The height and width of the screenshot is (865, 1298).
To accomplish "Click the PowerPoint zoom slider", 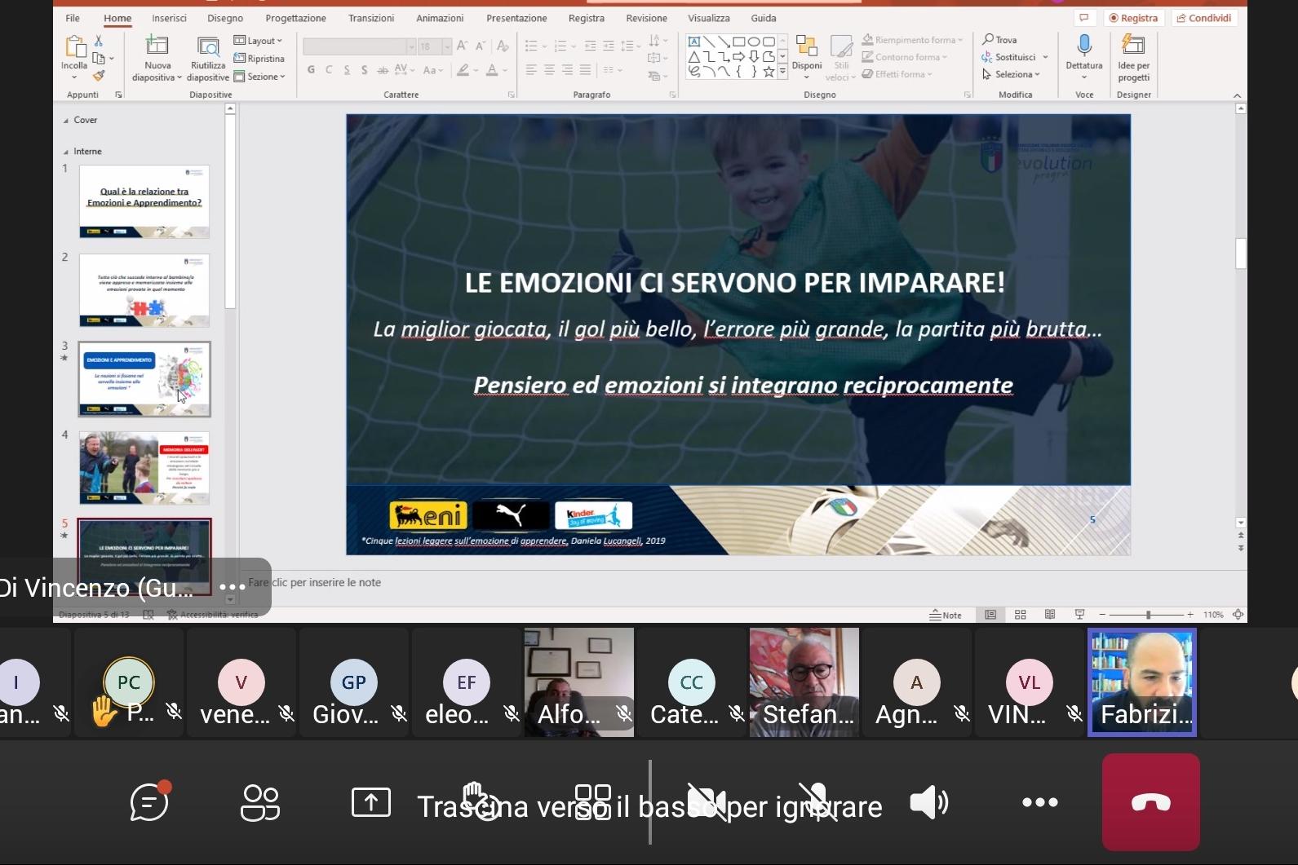I will point(1148,615).
